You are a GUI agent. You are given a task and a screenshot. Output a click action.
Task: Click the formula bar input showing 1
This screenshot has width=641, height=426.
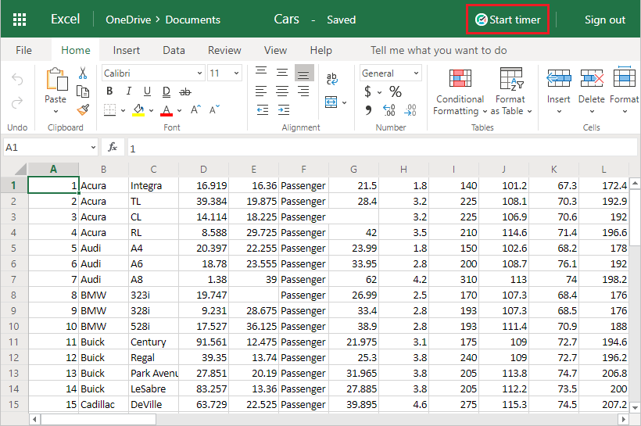[382, 148]
